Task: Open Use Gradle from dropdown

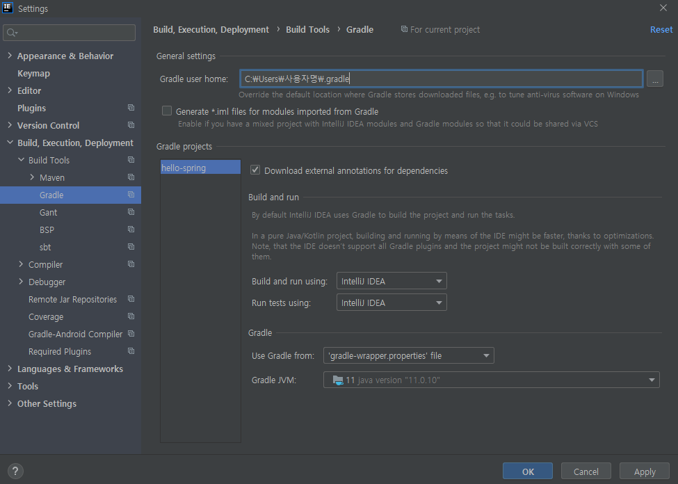Action: 409,355
